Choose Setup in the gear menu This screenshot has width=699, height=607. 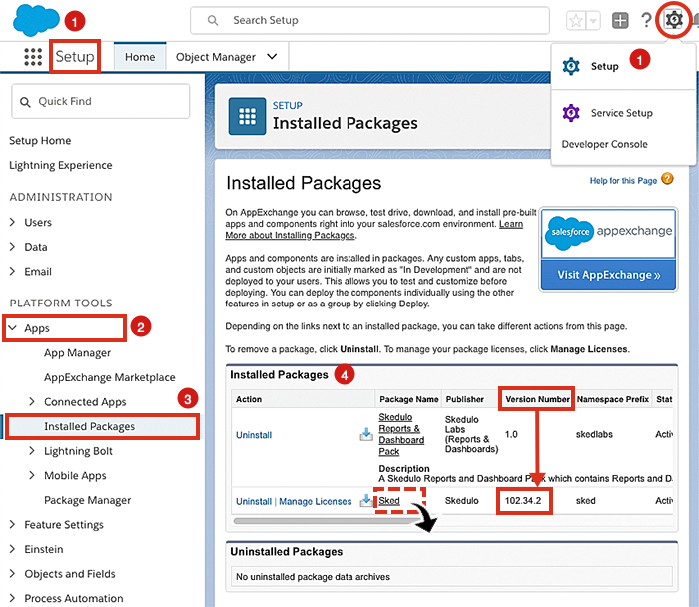604,67
